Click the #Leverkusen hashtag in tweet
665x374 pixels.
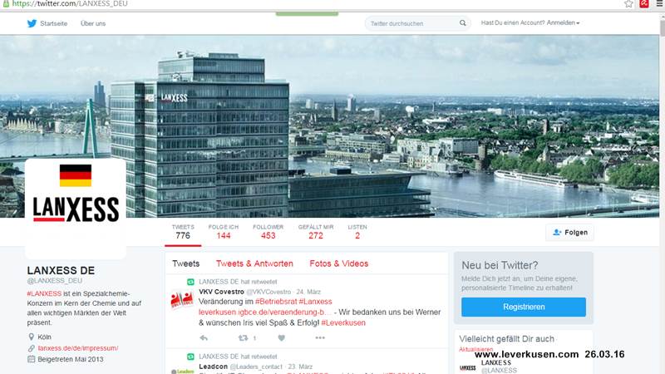click(343, 322)
